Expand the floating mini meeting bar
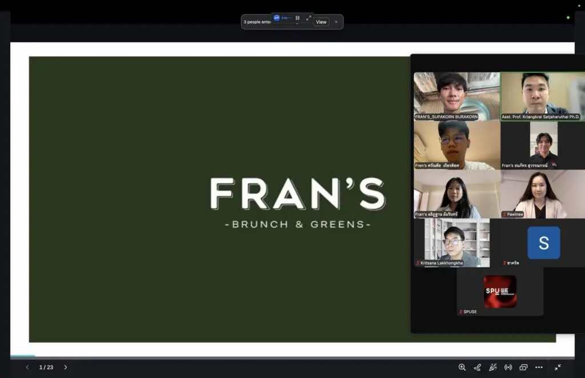The height and width of the screenshot is (378, 585). click(308, 18)
